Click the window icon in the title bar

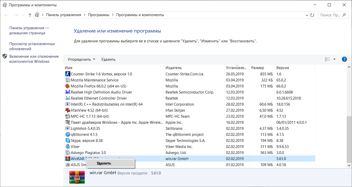click(5, 5)
